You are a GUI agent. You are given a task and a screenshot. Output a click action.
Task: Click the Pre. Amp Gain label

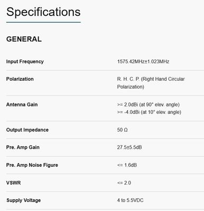[x=23, y=147]
